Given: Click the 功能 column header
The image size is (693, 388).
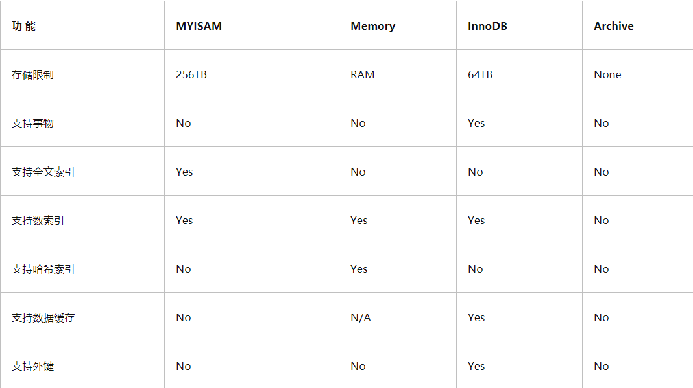Looking at the screenshot, I should (24, 26).
